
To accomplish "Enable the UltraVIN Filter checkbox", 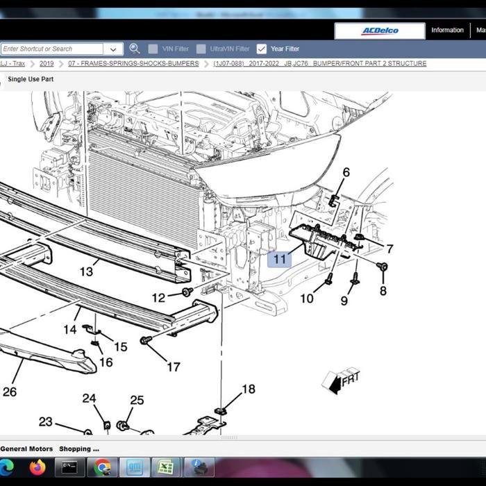I will pos(201,49).
